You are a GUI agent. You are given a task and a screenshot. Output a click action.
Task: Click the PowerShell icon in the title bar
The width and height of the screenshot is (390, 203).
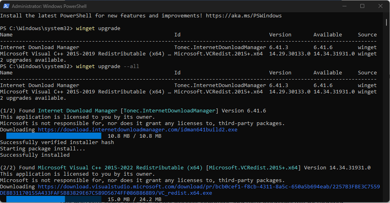click(x=6, y=6)
